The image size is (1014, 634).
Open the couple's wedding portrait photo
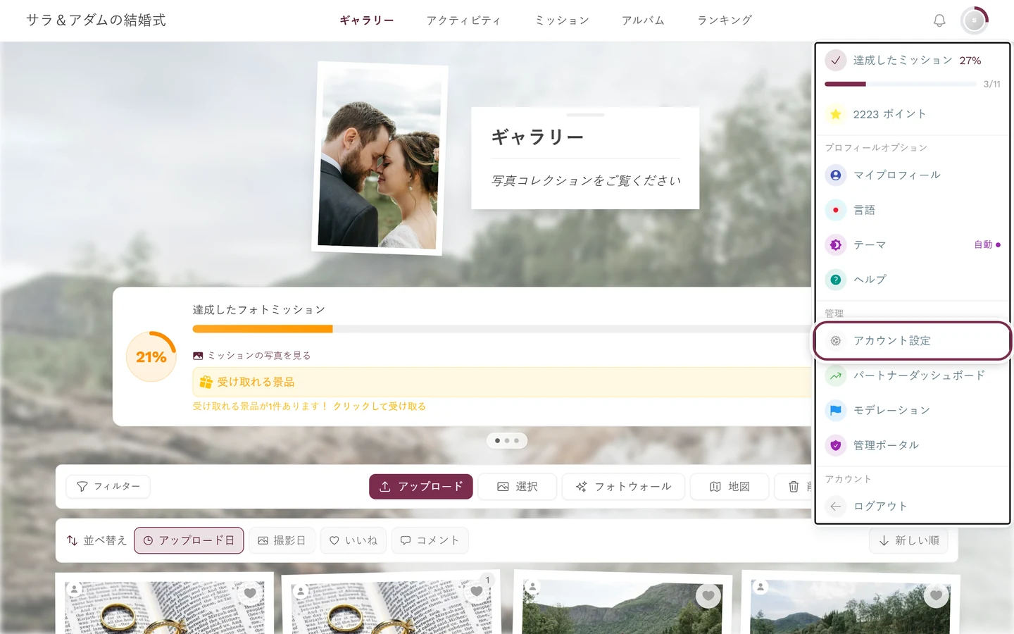[380, 158]
